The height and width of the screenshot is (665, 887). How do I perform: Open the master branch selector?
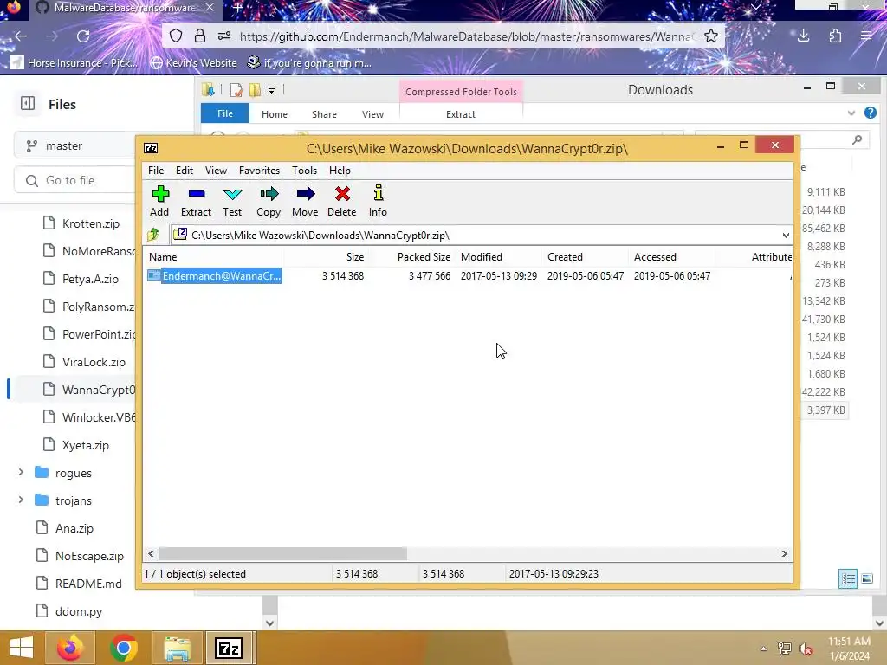click(x=74, y=145)
